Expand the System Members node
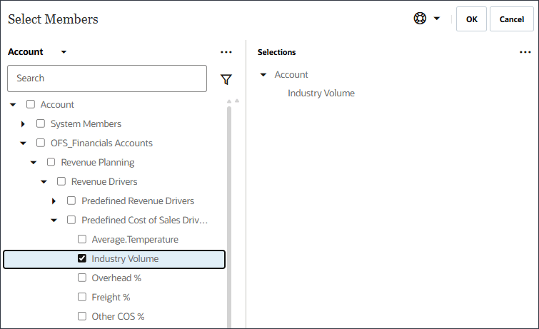The image size is (539, 329). click(24, 124)
